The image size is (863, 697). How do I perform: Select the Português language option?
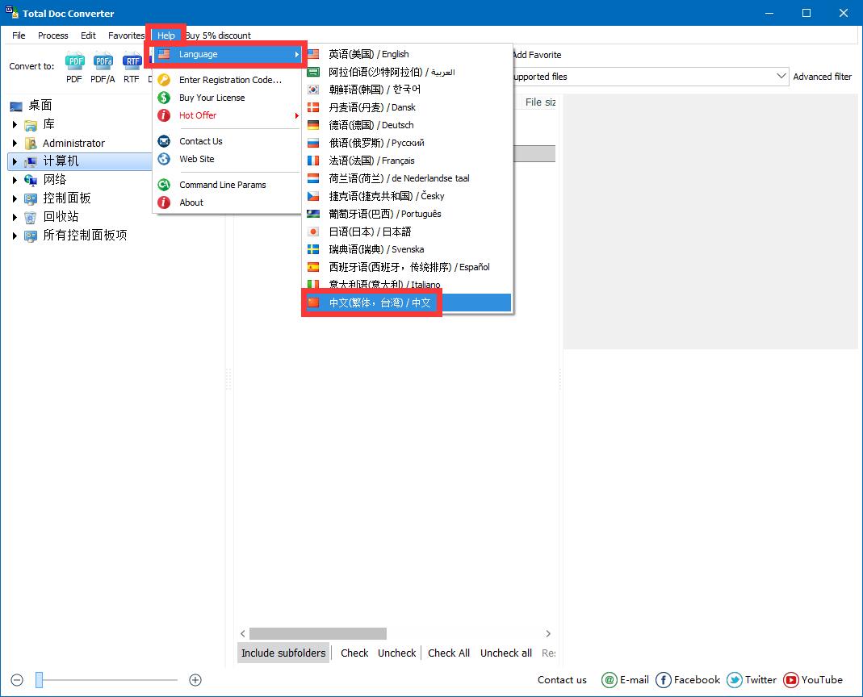[408, 214]
